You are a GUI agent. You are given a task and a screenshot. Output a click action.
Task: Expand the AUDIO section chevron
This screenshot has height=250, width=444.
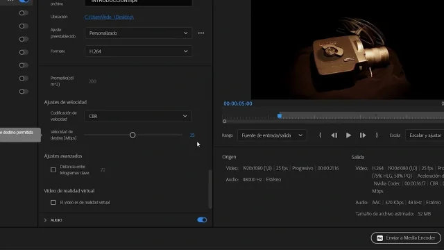click(x=45, y=220)
